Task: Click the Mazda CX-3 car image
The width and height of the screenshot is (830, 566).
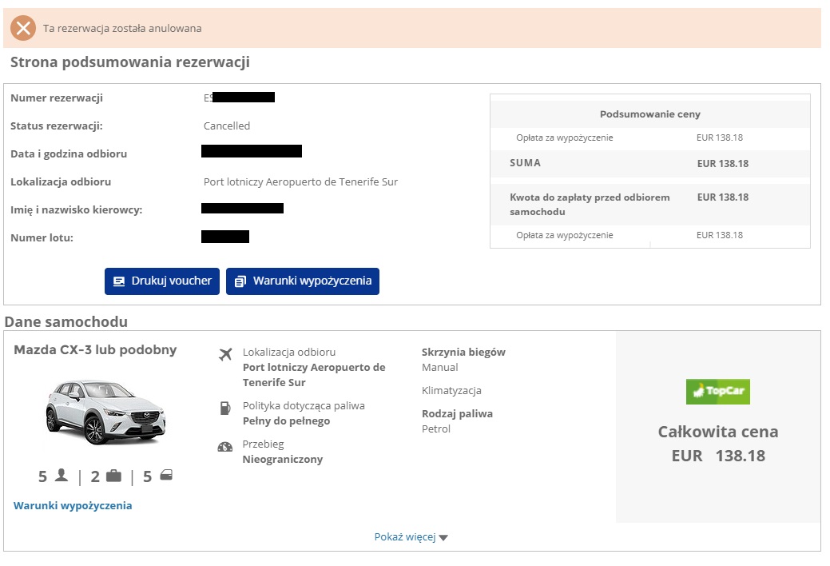Action: [x=106, y=411]
